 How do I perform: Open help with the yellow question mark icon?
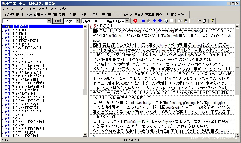212,21
